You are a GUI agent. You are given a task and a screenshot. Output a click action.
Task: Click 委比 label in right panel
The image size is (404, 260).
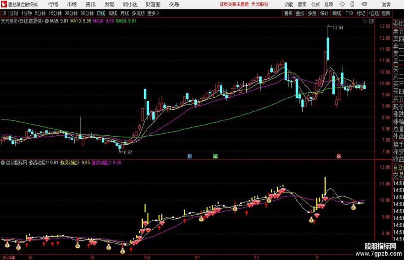(x=398, y=23)
